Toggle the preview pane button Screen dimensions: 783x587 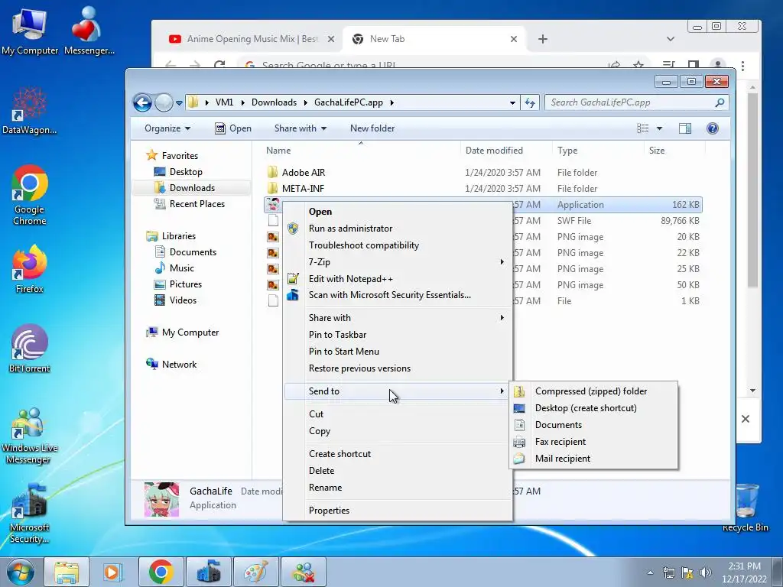click(x=685, y=128)
